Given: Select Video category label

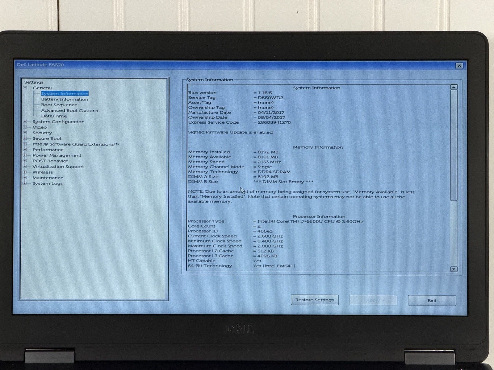Looking at the screenshot, I should [x=40, y=127].
